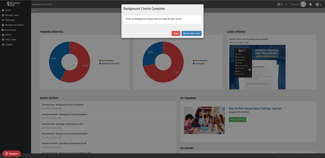The height and width of the screenshot is (158, 325).
Task: Toggle None Assigned legend beside In Progress
Action: (200, 60)
